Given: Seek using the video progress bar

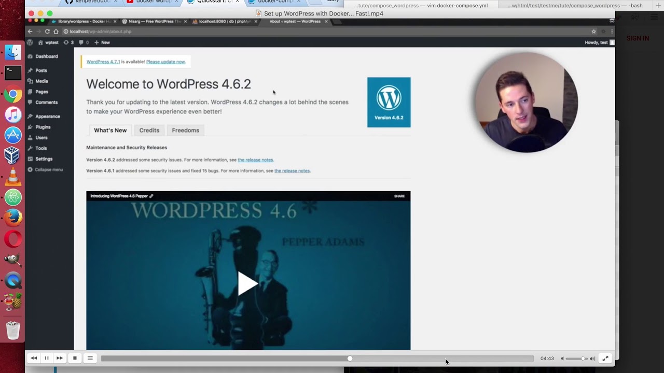Looking at the screenshot, I should (317, 358).
